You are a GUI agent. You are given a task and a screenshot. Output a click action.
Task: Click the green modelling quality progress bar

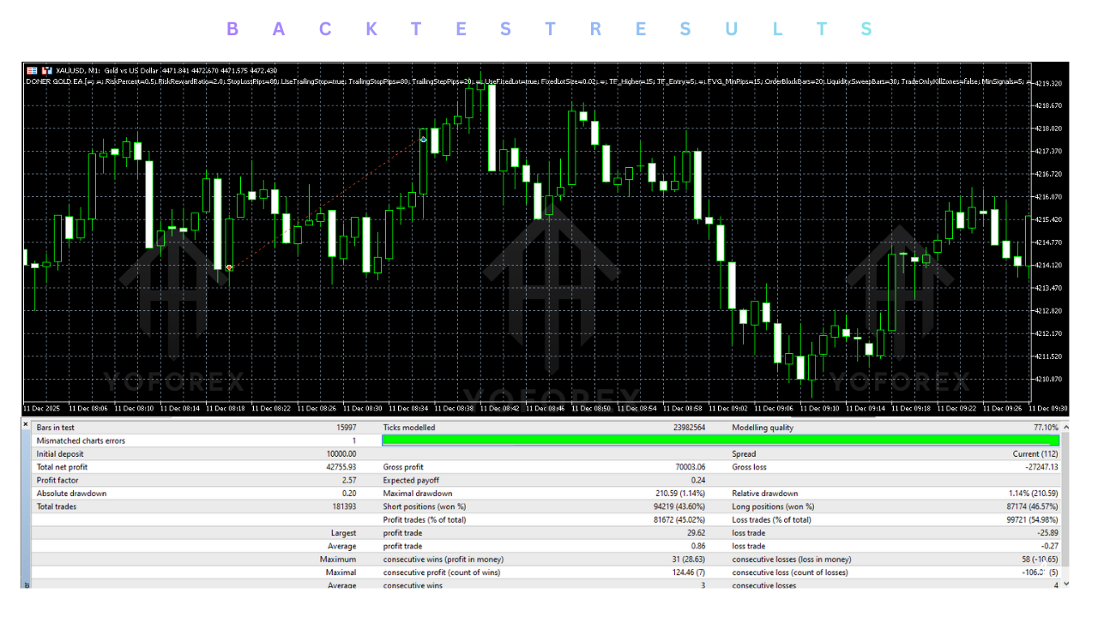[x=721, y=440]
